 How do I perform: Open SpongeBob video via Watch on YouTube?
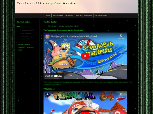tap(54, 76)
